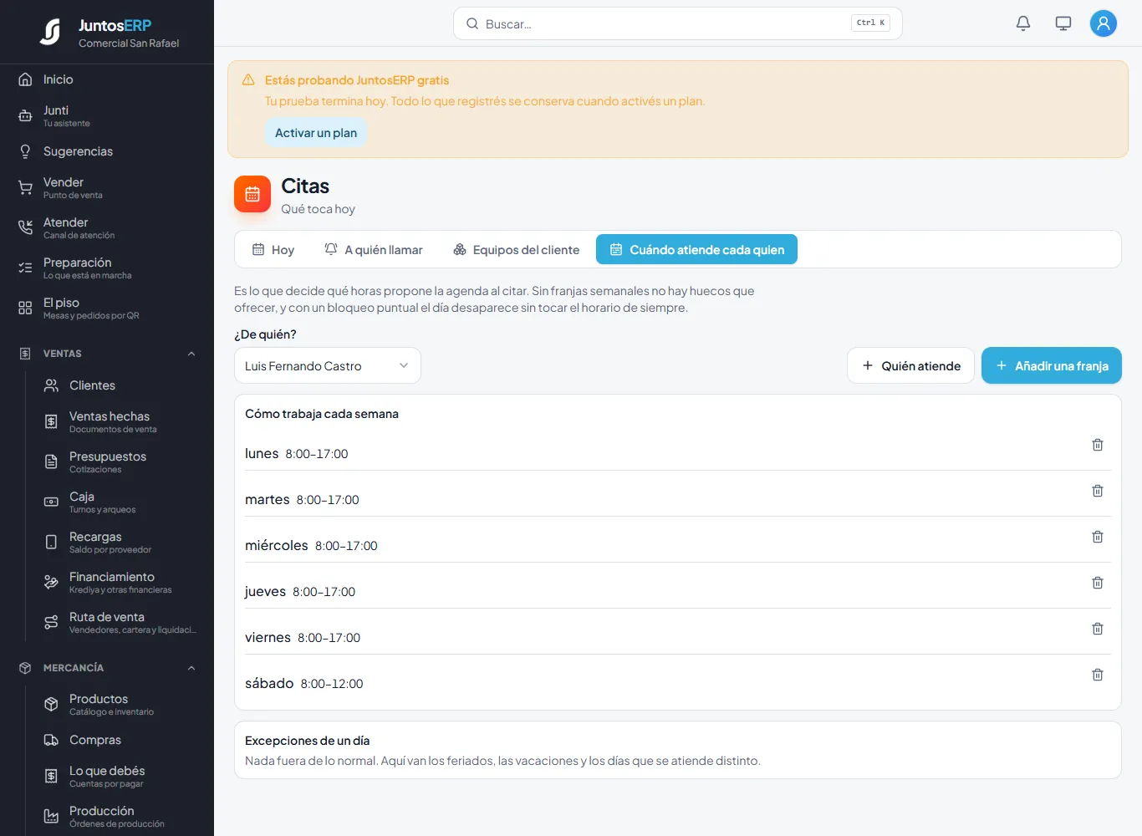Open Atender canal de atención

[x=107, y=227]
